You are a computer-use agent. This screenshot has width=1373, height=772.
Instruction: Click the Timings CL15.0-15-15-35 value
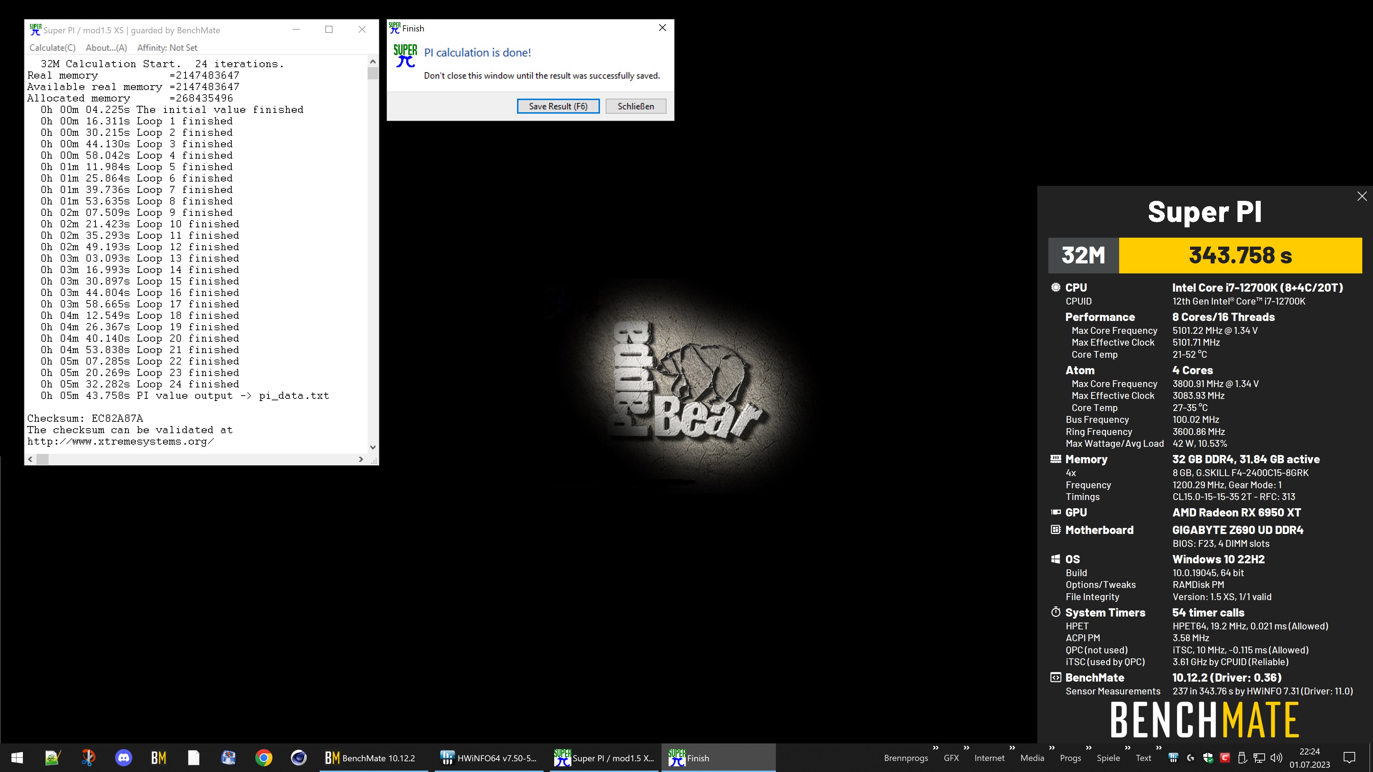click(1233, 496)
